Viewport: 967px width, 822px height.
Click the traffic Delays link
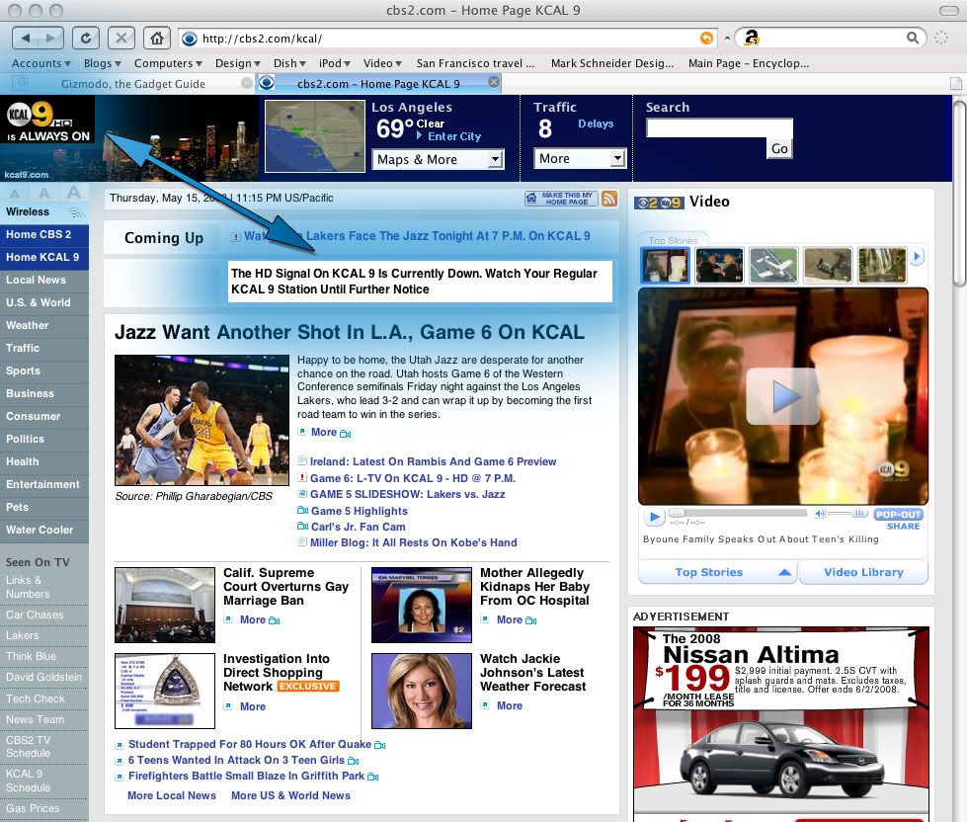point(596,123)
